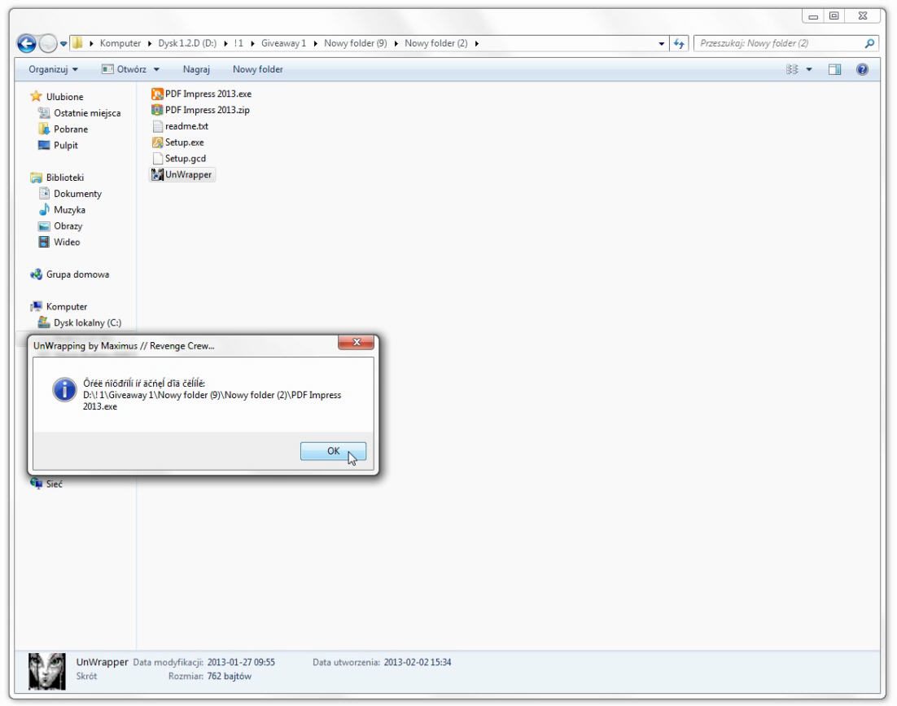This screenshot has height=706, width=897.
Task: Select file PDF Impress 2013.exe
Action: [x=208, y=94]
